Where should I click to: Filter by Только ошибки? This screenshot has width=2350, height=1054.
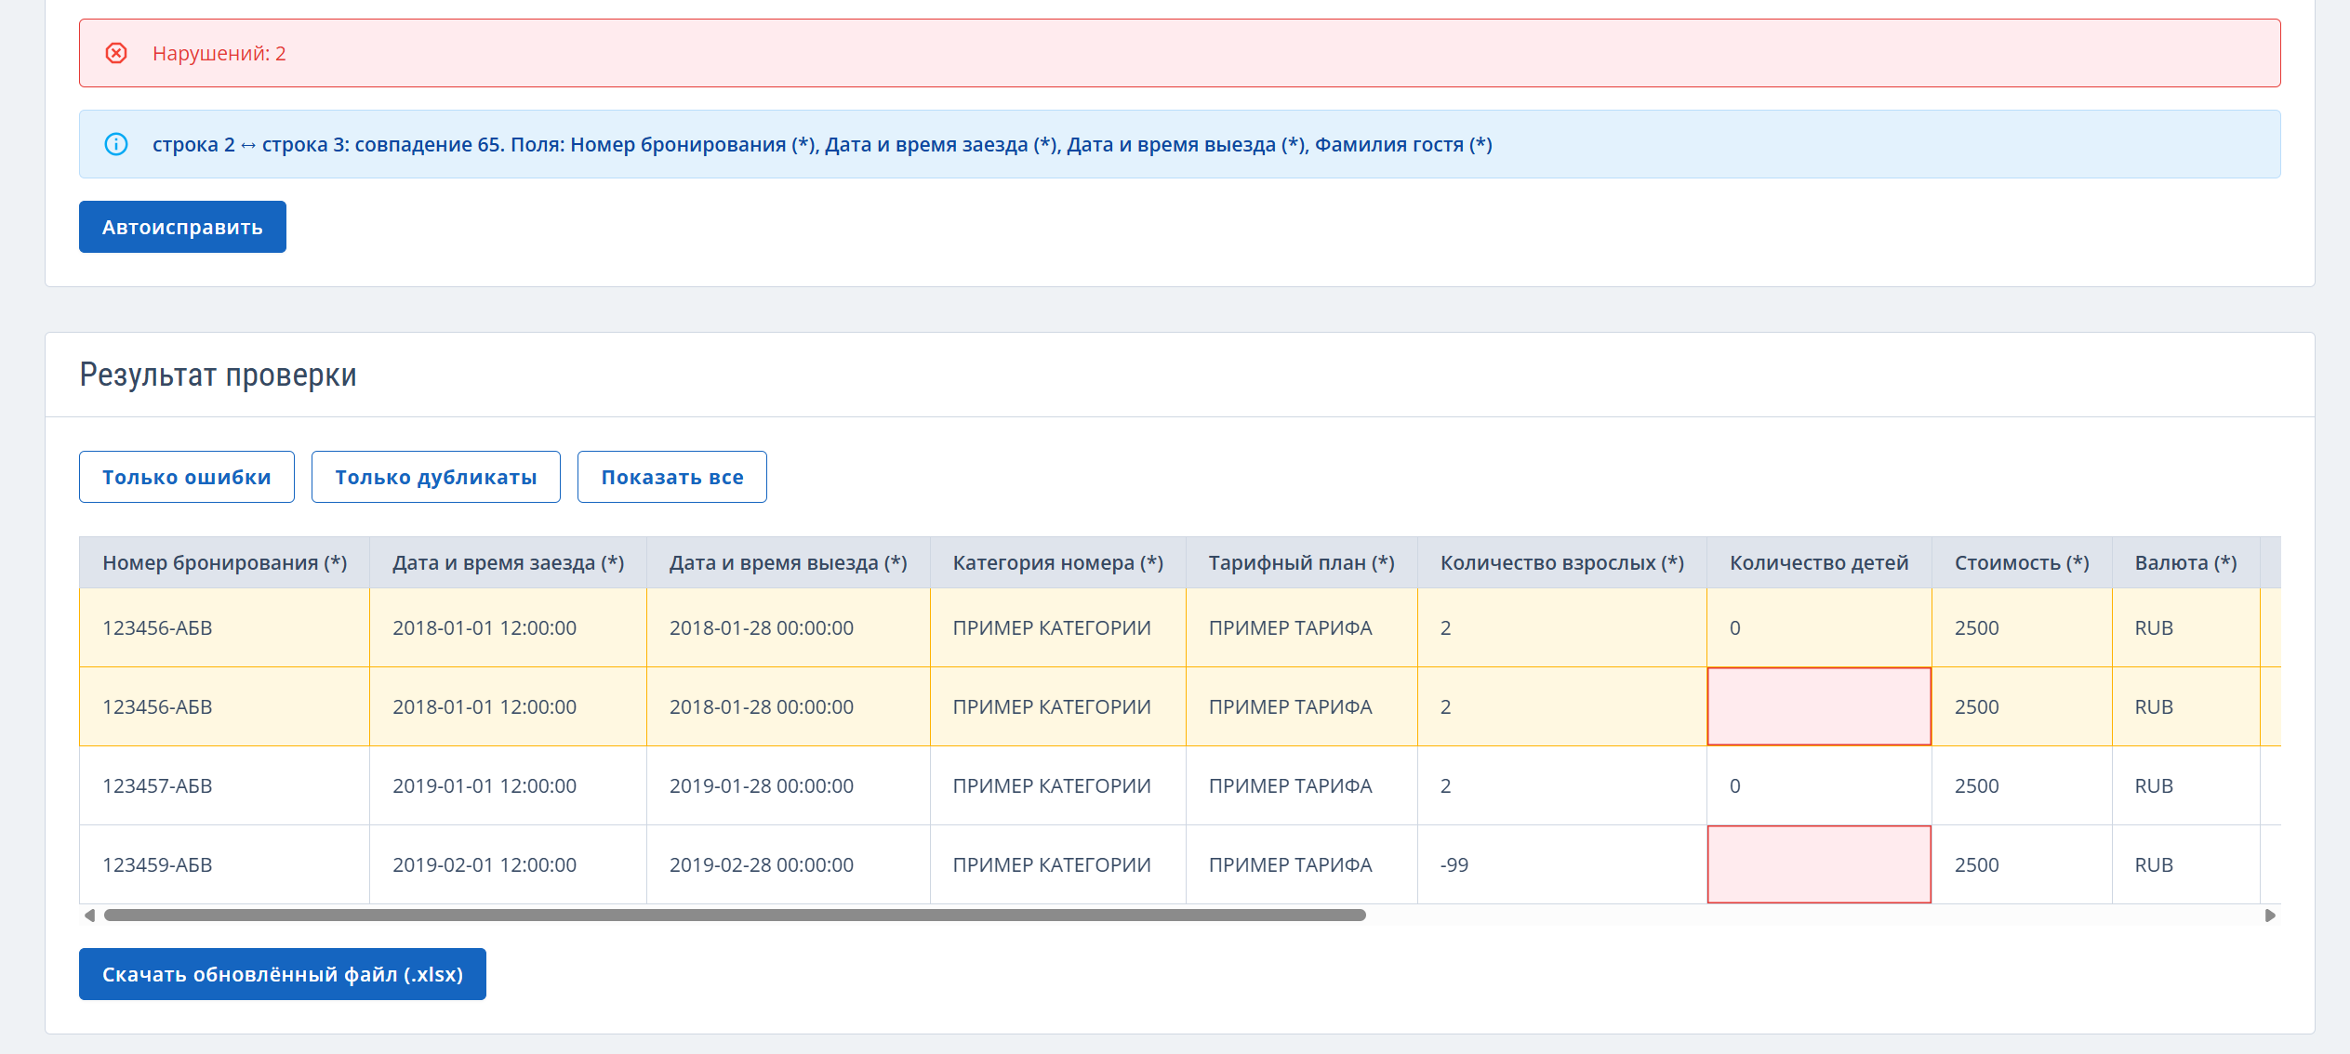point(186,477)
